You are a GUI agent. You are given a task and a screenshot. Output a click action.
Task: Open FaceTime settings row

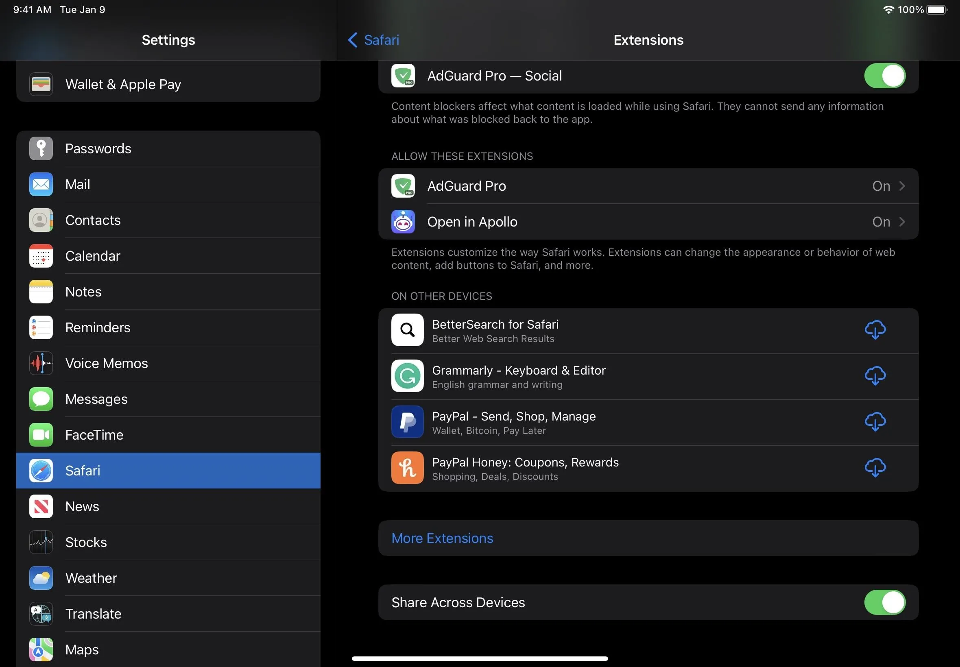point(168,435)
